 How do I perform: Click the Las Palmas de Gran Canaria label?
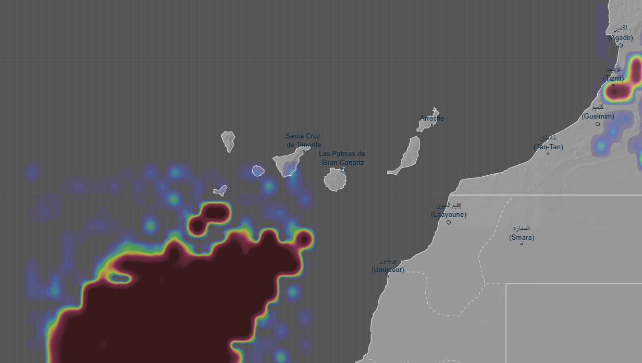click(342, 158)
